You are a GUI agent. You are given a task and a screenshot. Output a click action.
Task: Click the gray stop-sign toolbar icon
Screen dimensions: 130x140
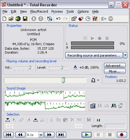pyautogui.click(x=110, y=19)
